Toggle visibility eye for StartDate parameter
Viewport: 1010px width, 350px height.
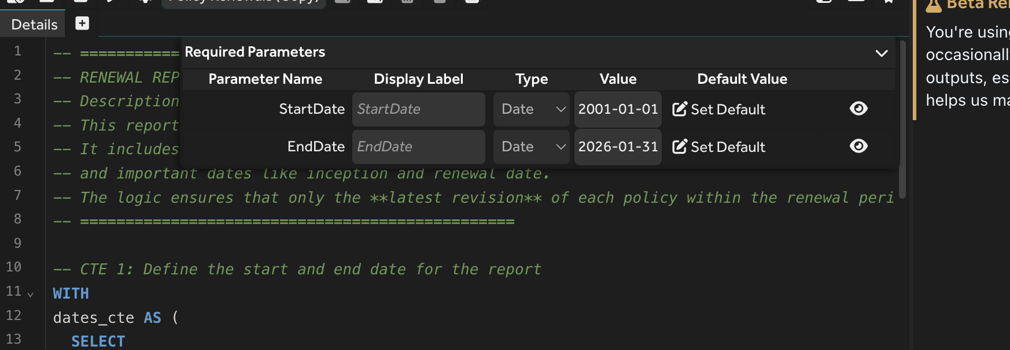click(x=858, y=109)
